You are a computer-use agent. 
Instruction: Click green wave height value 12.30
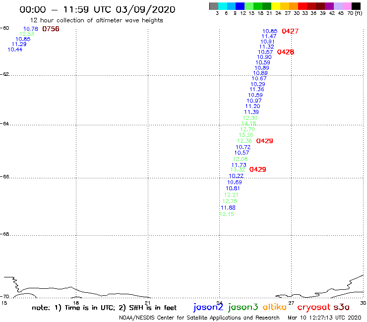[250, 118]
